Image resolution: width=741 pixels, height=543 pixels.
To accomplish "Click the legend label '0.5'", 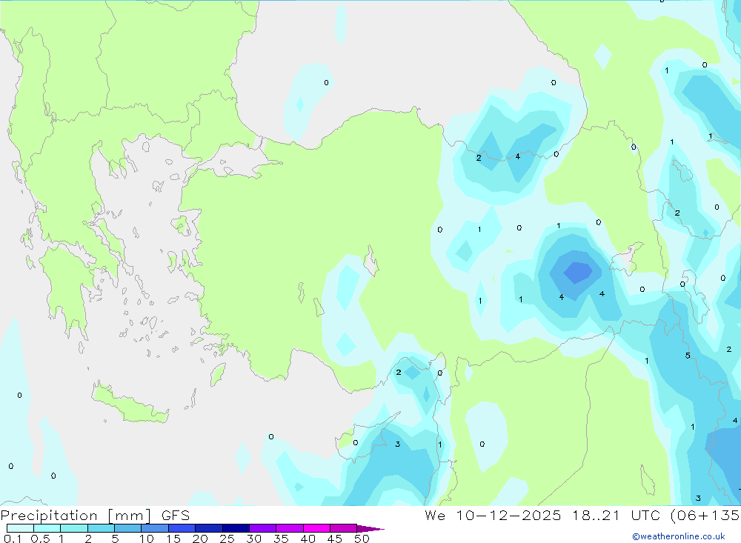I will (40, 539).
